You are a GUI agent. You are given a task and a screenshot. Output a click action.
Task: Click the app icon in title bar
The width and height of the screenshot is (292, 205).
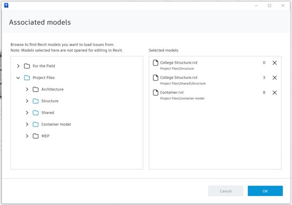tap(6, 5)
